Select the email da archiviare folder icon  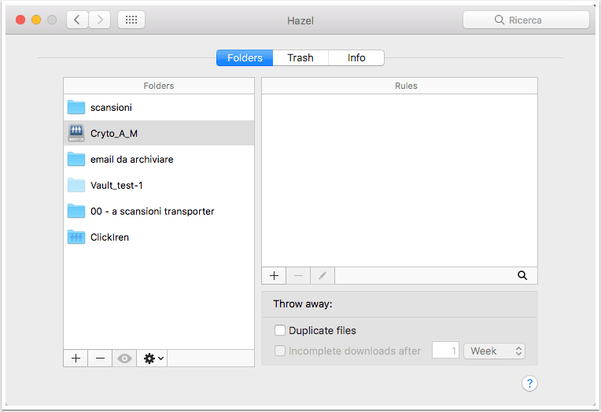tap(76, 159)
